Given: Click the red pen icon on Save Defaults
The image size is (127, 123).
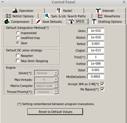Looking at the screenshot, I should pyautogui.click(x=38, y=21).
